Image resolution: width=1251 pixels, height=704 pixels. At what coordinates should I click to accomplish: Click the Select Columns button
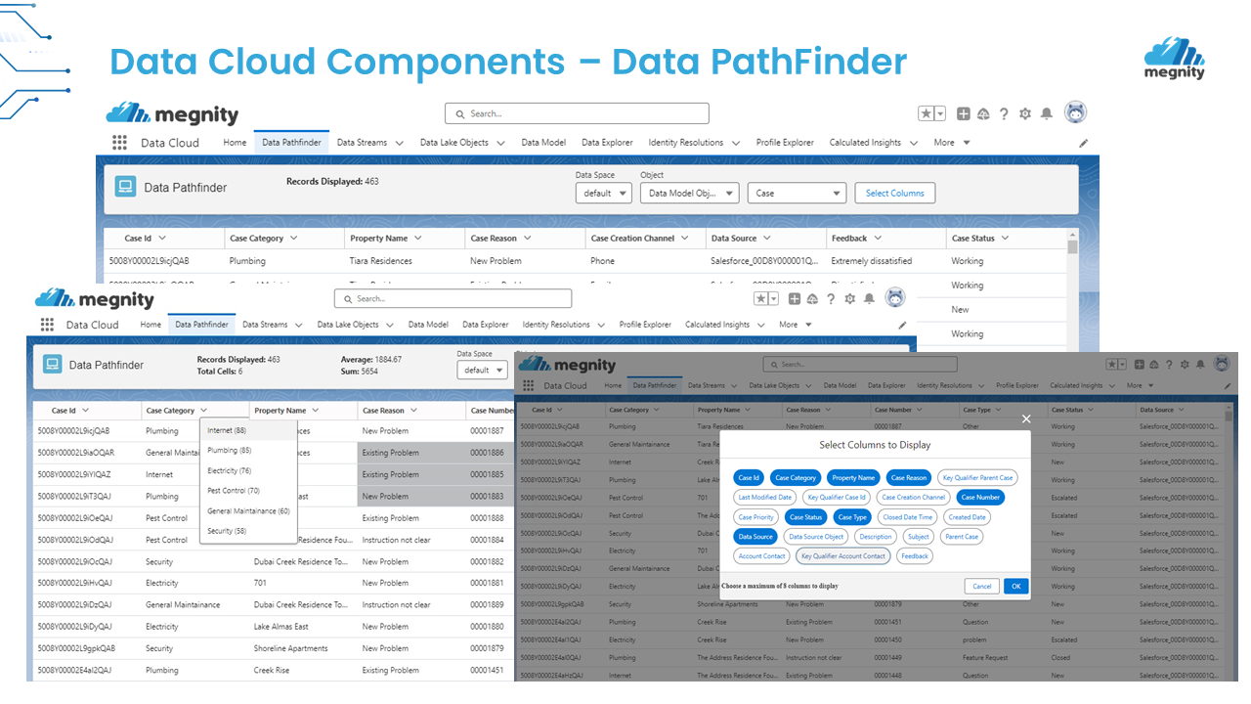[x=894, y=193]
